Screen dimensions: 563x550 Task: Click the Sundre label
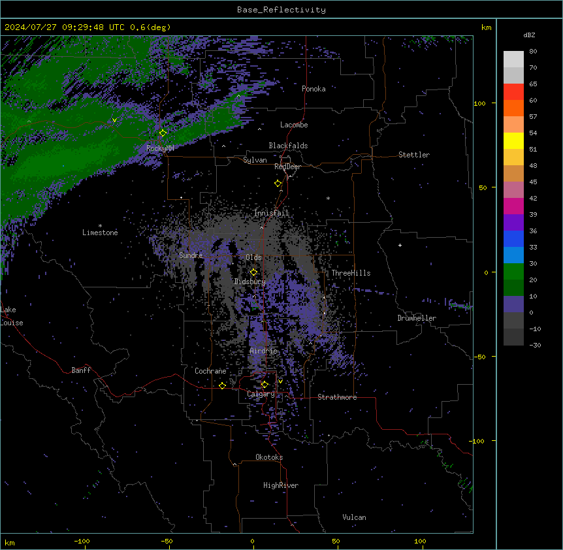pyautogui.click(x=191, y=255)
